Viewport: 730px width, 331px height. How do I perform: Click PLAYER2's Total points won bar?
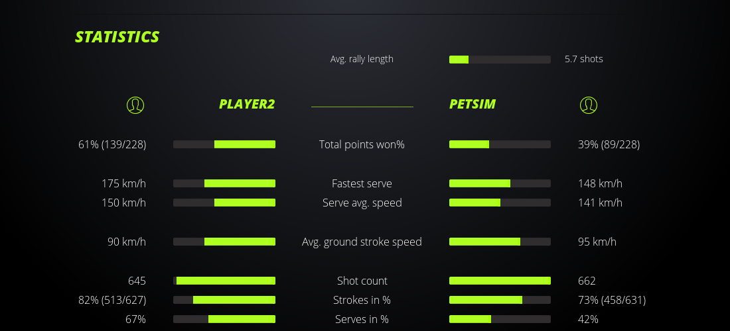(224, 144)
